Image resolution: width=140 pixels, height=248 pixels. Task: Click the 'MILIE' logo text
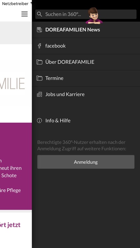(x=12, y=83)
